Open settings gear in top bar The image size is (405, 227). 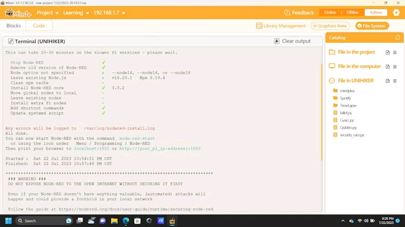(x=396, y=13)
